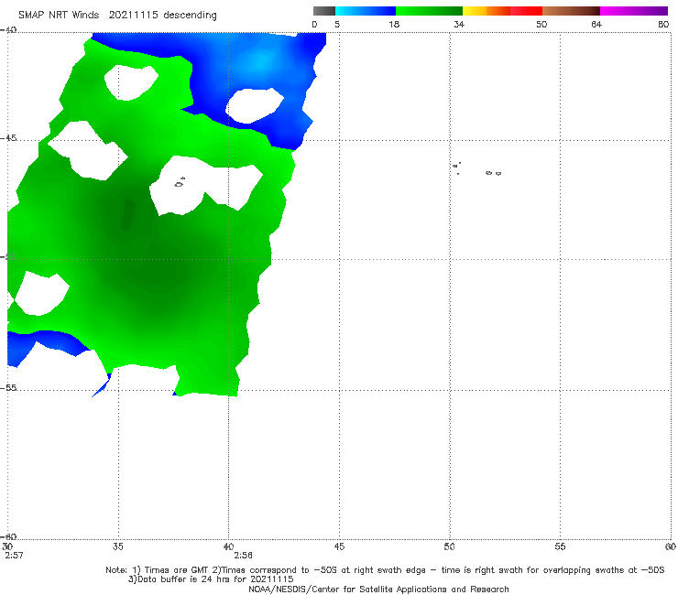This screenshot has width=678, height=595.
Task: Click the small island outline inside the swath gap
Action: tap(180, 183)
